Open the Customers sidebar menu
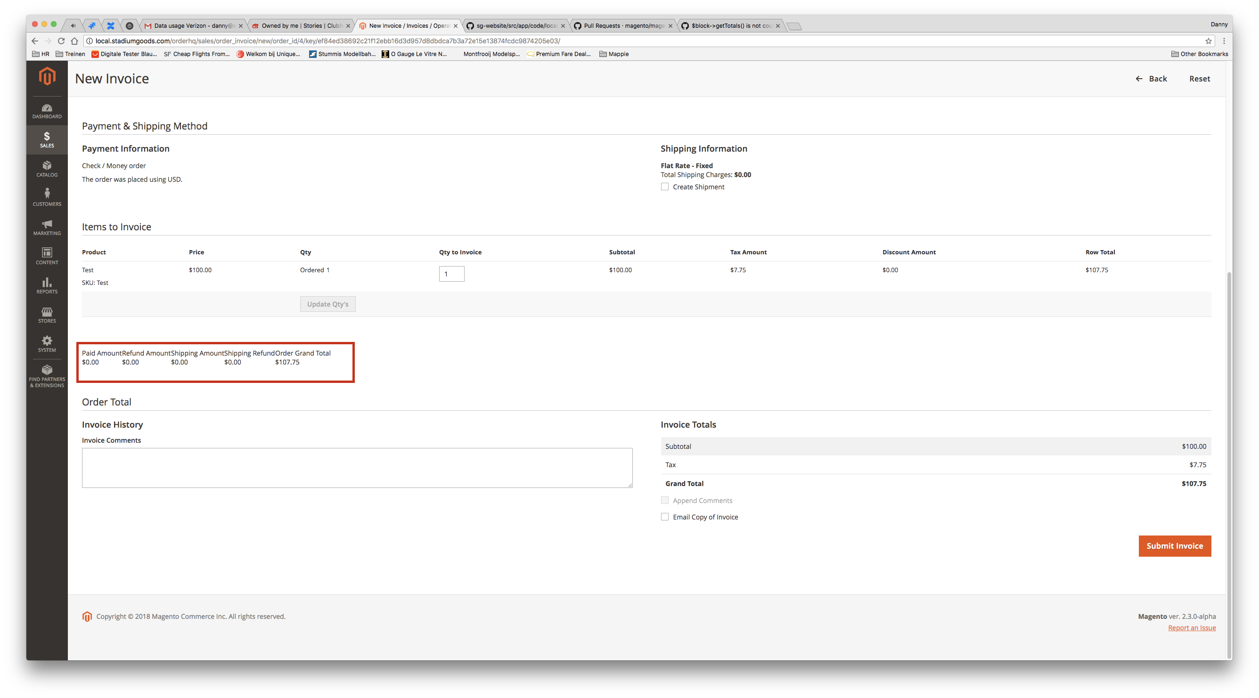Image resolution: width=1259 pixels, height=698 pixels. pyautogui.click(x=47, y=198)
